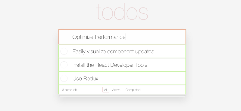Switch to the Active filter
Screen dimensions: 241x111
[x=116, y=90]
